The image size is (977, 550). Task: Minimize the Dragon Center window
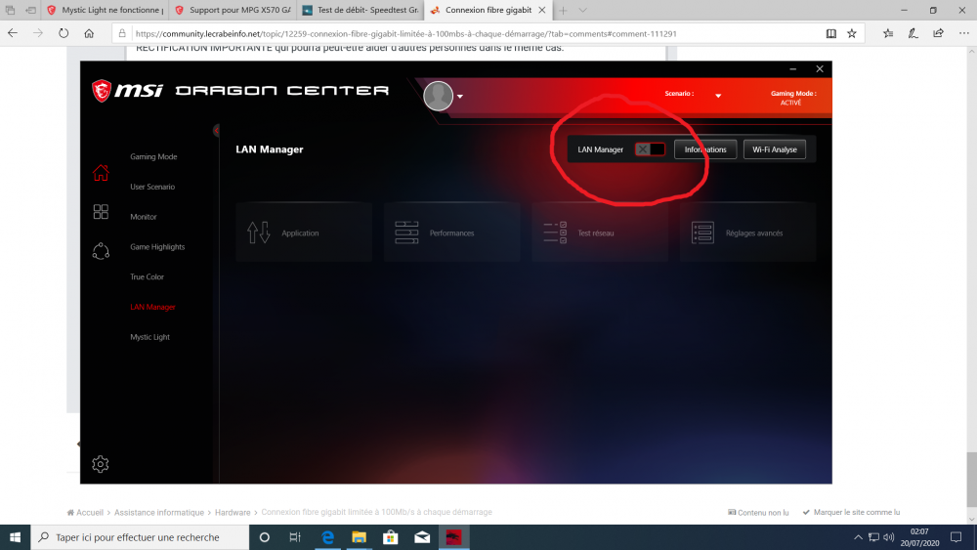pyautogui.click(x=792, y=69)
